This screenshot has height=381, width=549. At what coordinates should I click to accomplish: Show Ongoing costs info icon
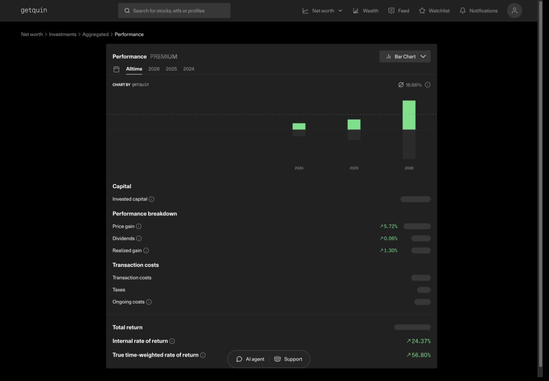149,302
